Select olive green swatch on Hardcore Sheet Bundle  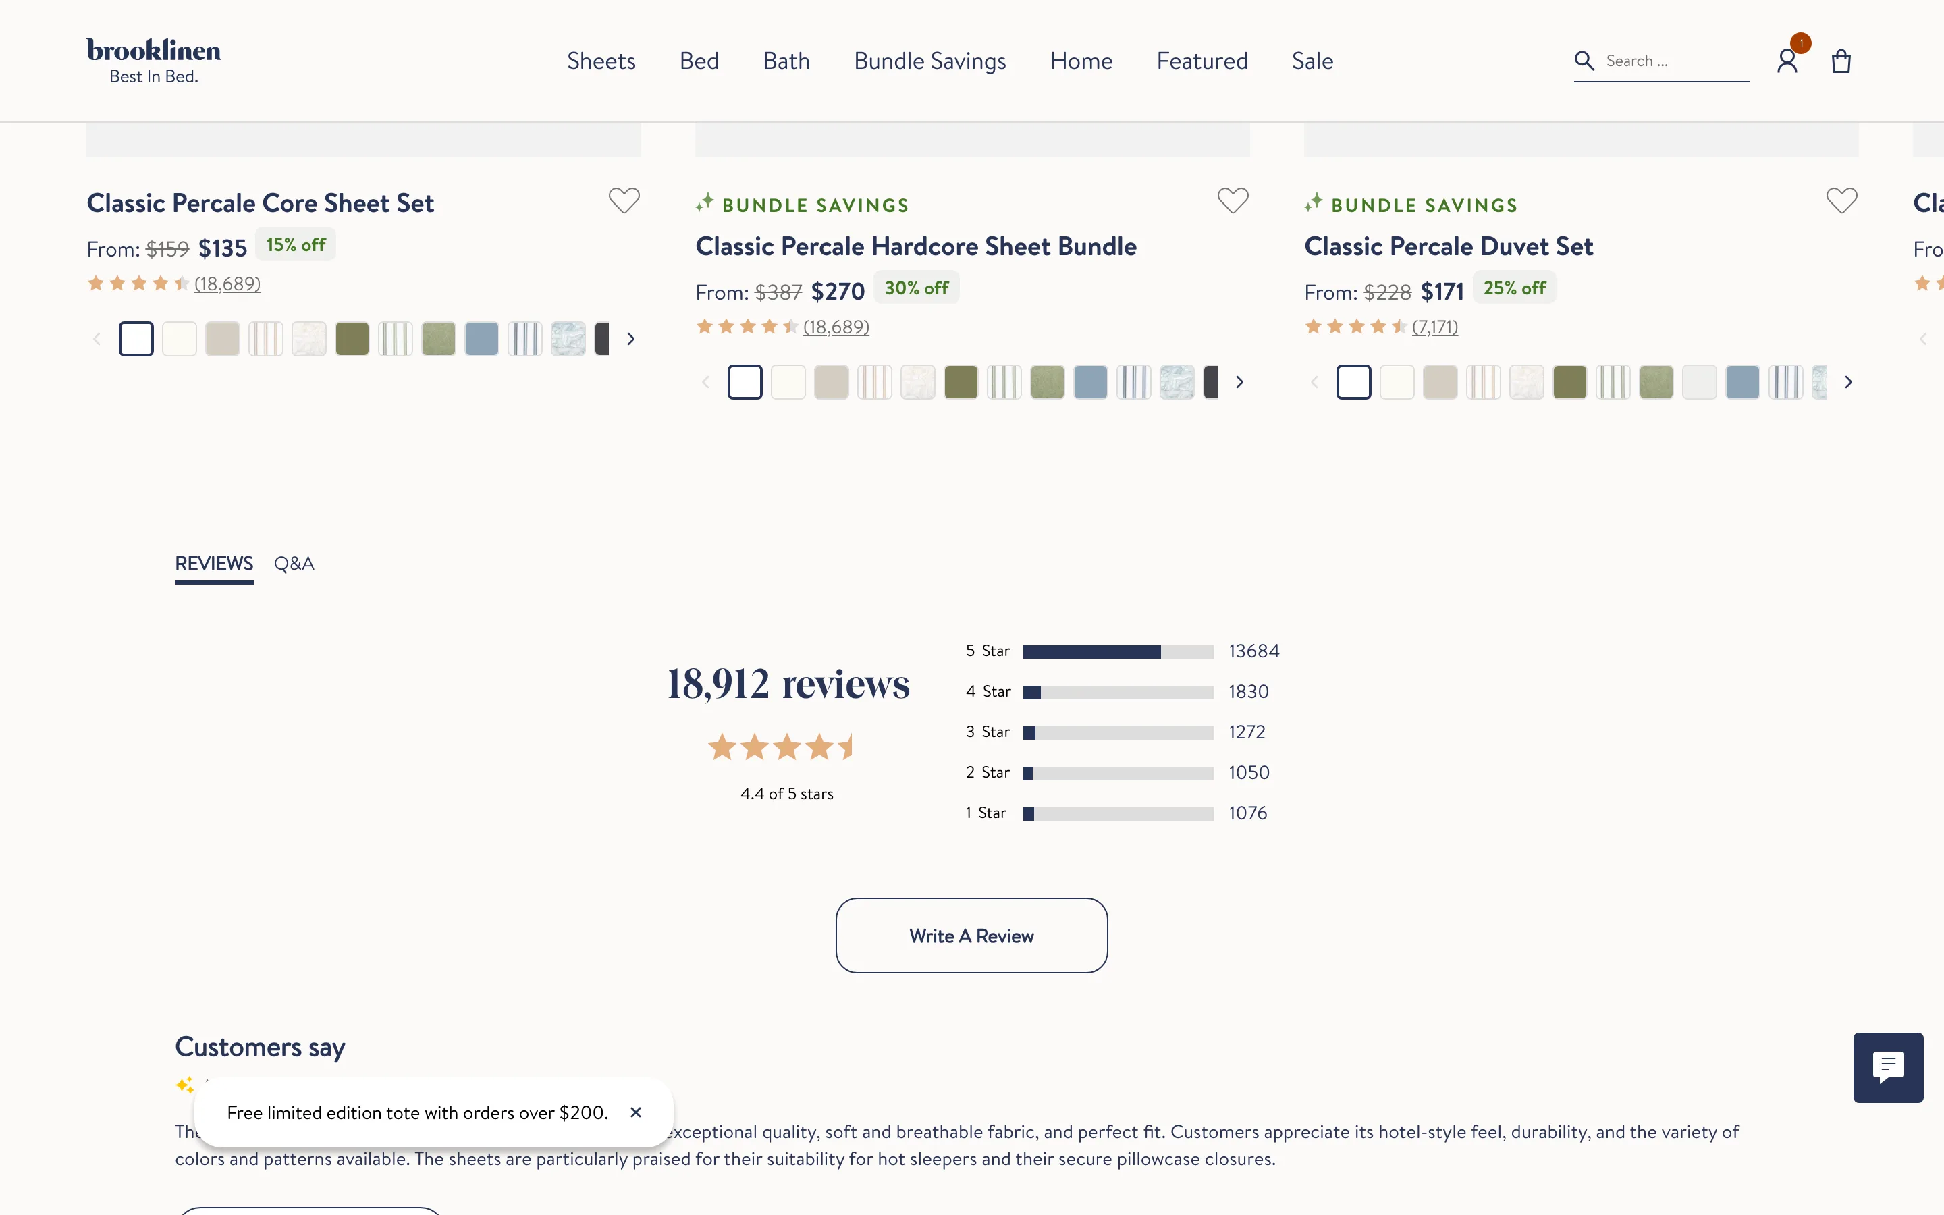tap(961, 383)
